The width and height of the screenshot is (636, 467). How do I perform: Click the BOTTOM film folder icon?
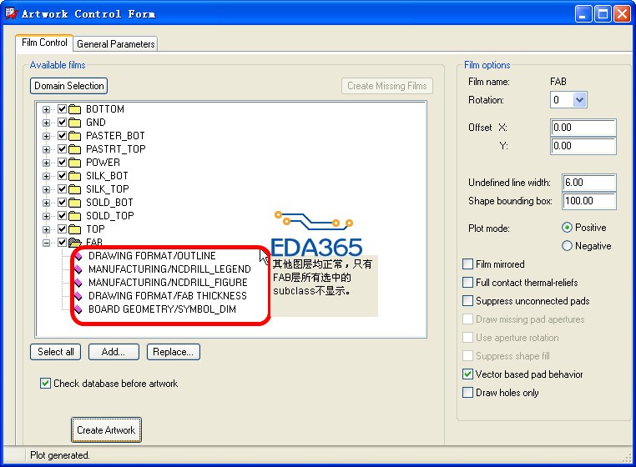coord(74,109)
